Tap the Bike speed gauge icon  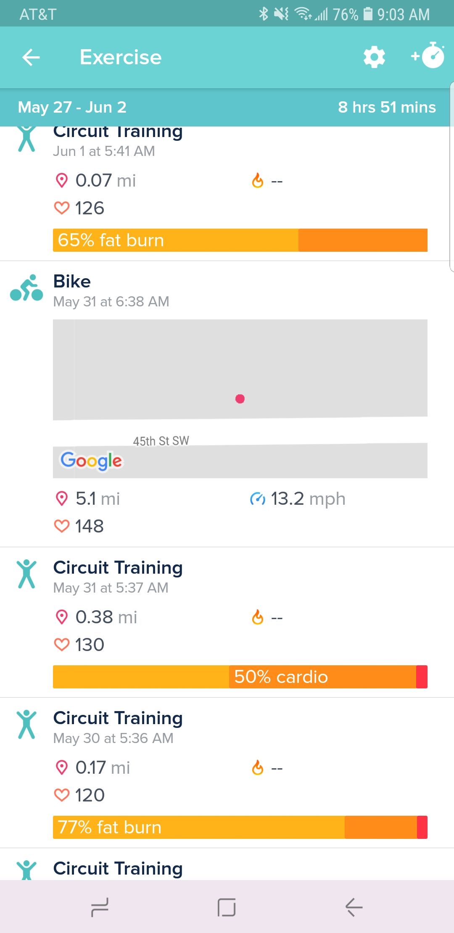tap(257, 499)
